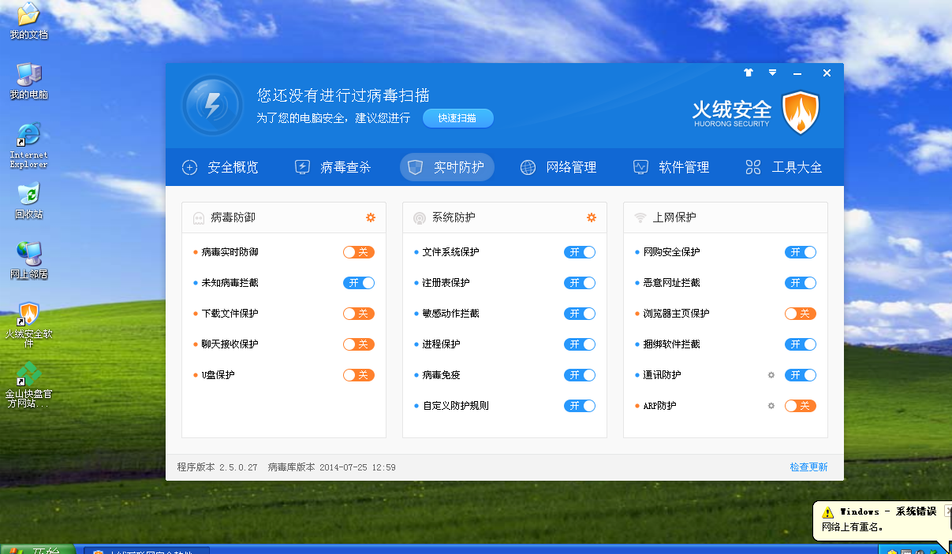Open the title bar dropdown menu arrow
The width and height of the screenshot is (952, 554).
[x=773, y=73]
